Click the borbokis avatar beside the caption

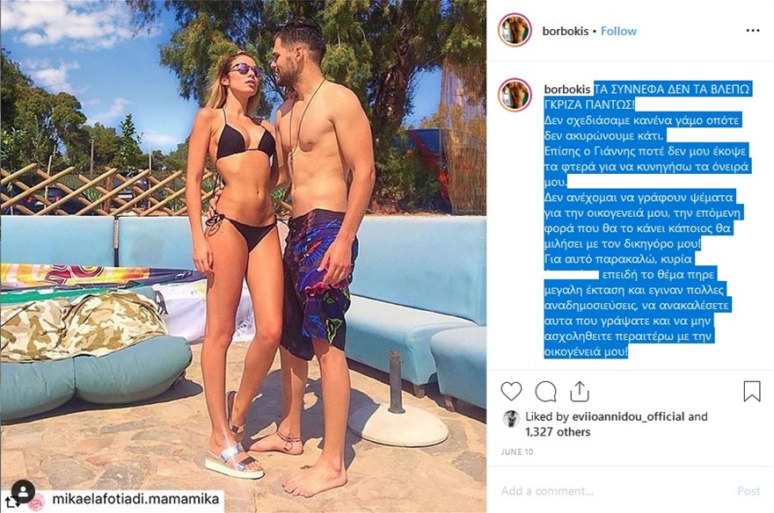click(x=515, y=95)
